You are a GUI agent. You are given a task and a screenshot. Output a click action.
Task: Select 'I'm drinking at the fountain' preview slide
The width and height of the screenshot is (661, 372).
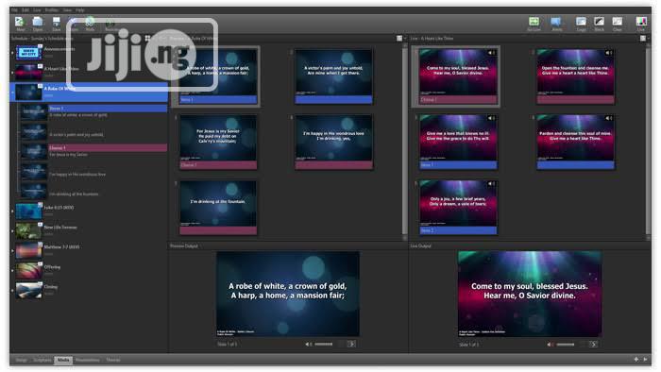(218, 208)
